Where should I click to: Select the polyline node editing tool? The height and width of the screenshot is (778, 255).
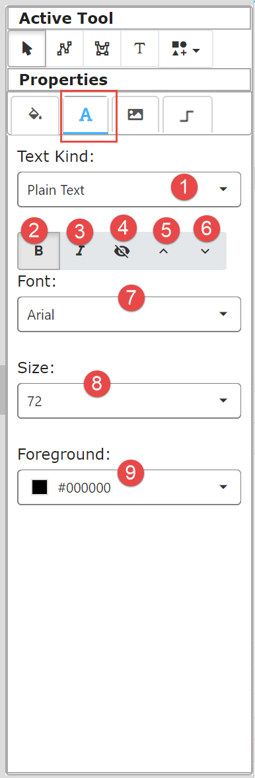[65, 49]
